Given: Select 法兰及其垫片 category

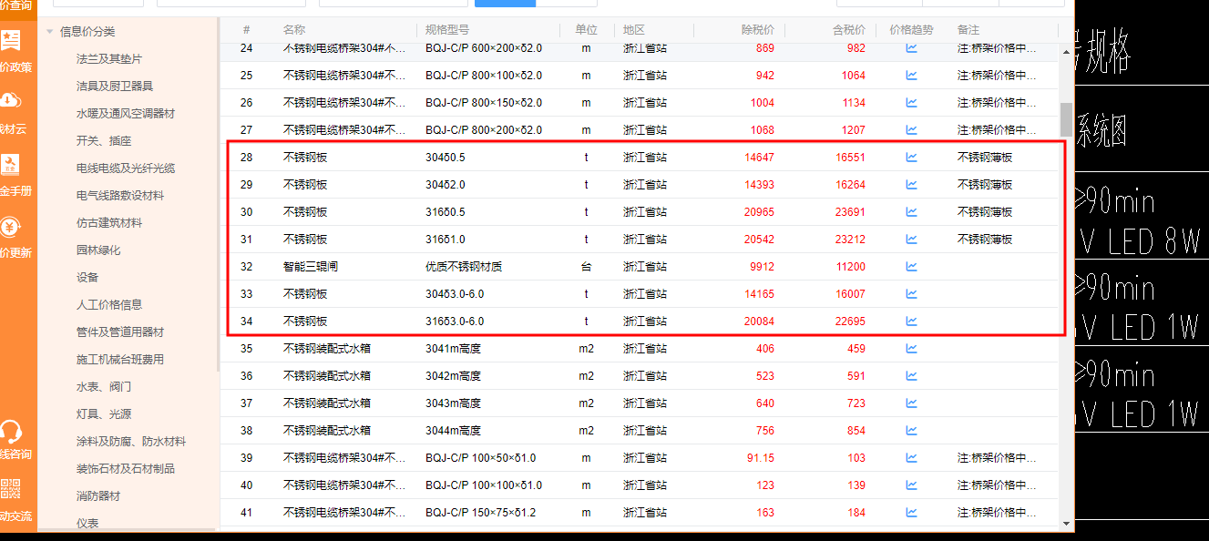Looking at the screenshot, I should 109,59.
